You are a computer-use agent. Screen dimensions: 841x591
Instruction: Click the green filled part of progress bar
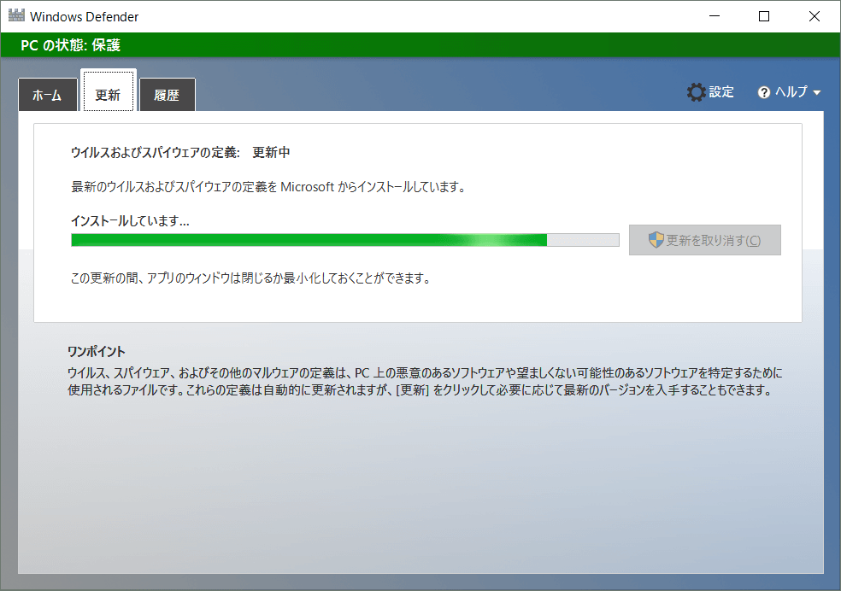coord(308,240)
